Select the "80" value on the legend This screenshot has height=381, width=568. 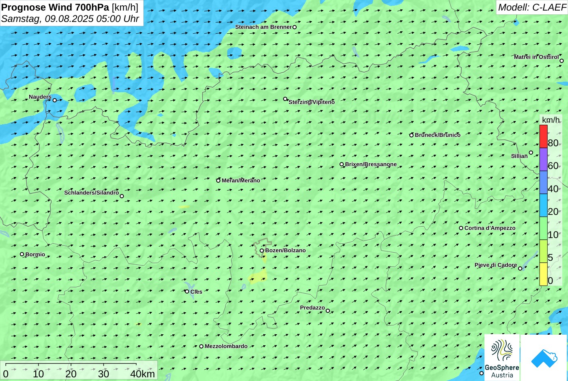pos(553,143)
